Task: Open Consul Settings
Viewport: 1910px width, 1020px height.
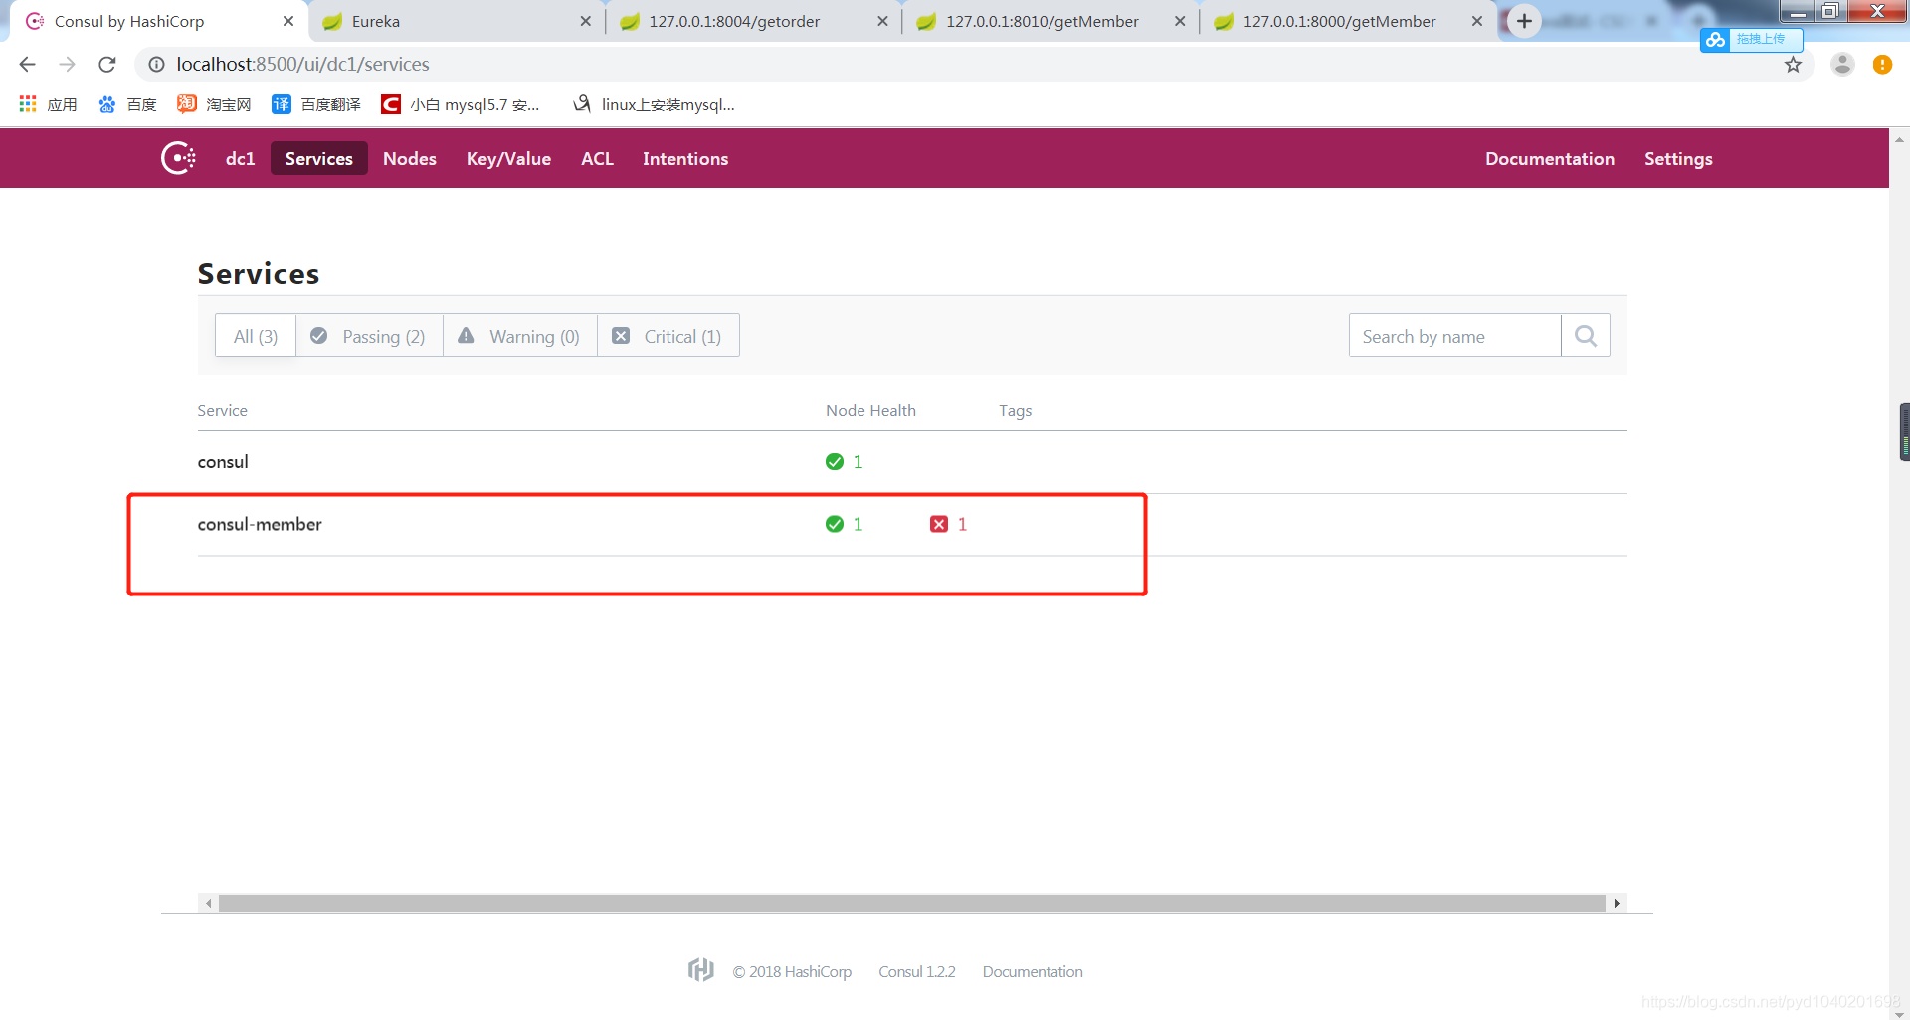Action: coord(1678,159)
